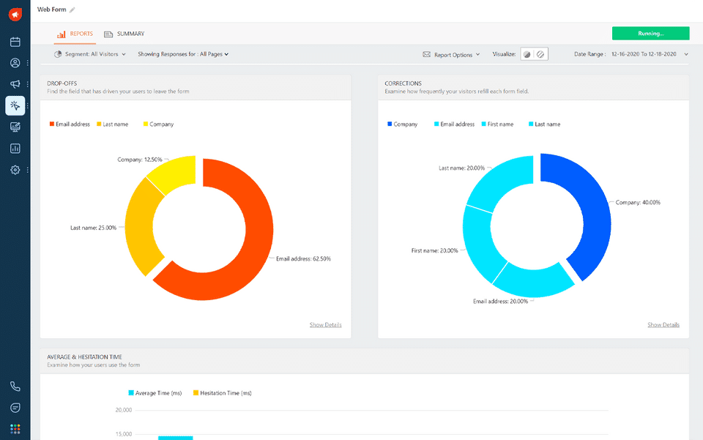Open the campaigns megaphone icon in sidebar
This screenshot has width=703, height=440.
point(15,83)
